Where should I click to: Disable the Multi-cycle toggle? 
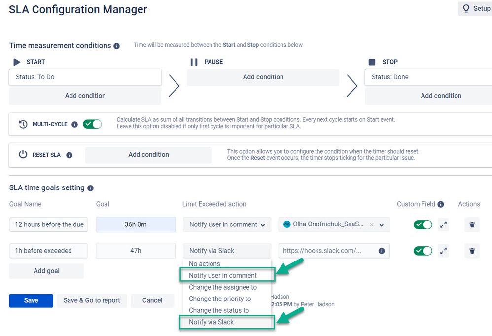pyautogui.click(x=92, y=124)
